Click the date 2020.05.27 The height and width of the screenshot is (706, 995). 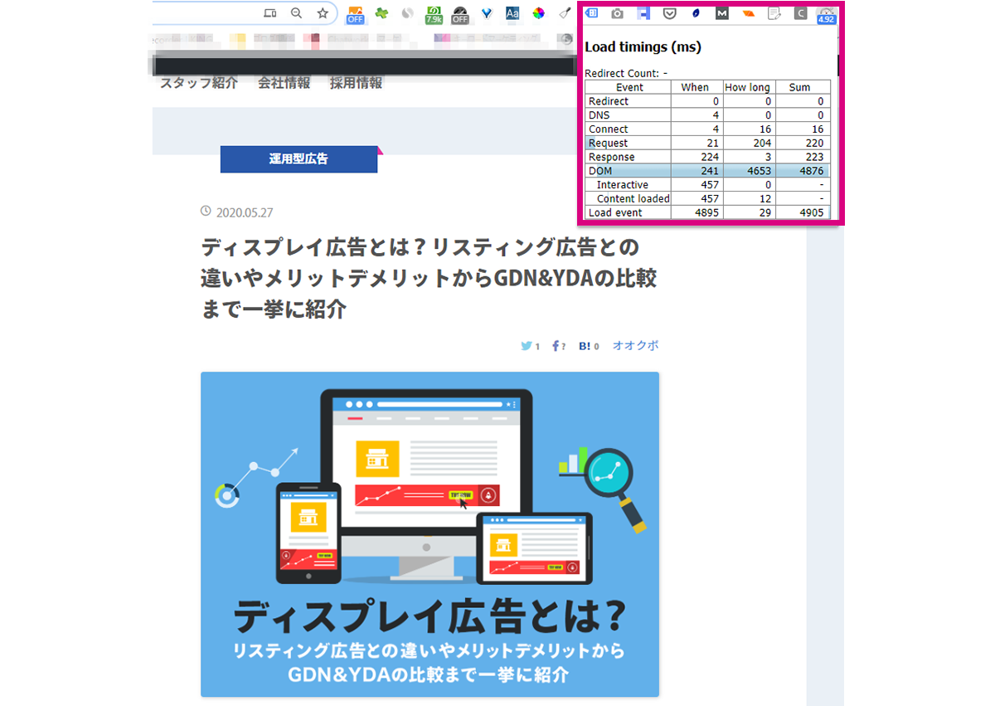[x=245, y=212]
